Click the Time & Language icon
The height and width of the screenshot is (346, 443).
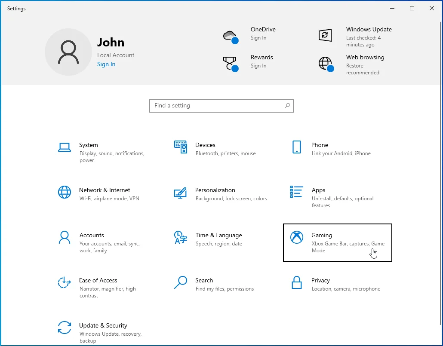coord(181,237)
